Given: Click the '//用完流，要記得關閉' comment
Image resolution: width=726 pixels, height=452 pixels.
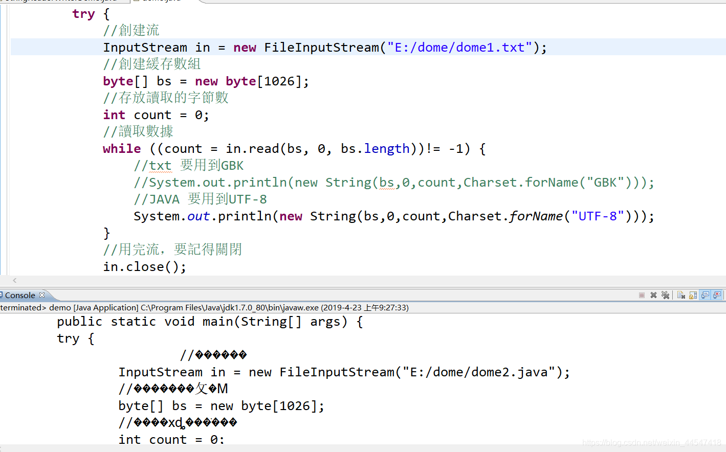Looking at the screenshot, I should (x=172, y=250).
